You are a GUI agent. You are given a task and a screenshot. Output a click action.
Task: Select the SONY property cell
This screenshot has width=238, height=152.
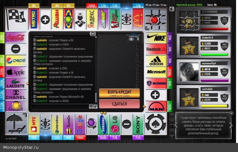click(138, 124)
